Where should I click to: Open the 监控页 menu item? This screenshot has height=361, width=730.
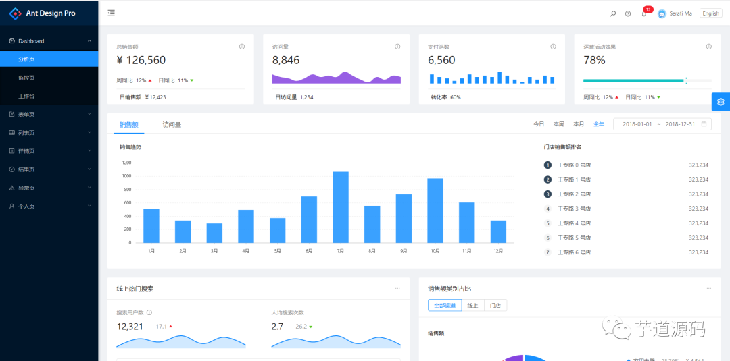coord(49,78)
